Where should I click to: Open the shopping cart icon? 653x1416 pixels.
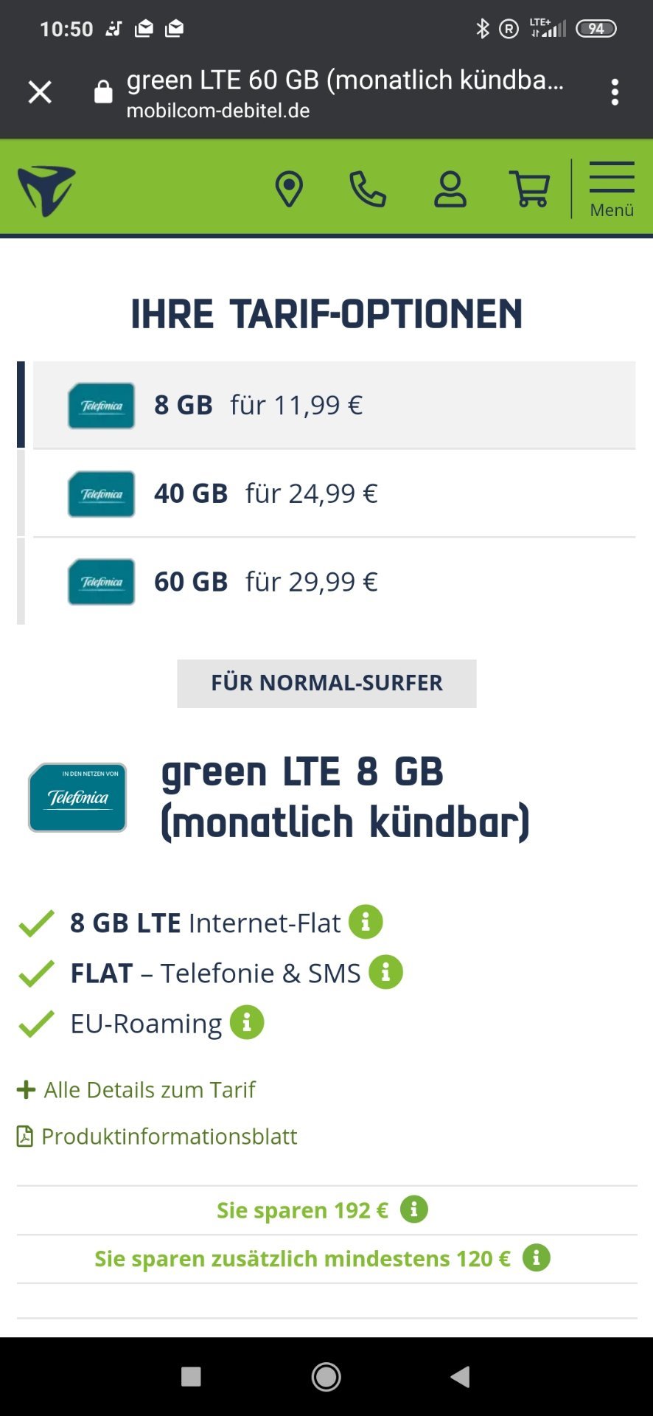coord(530,190)
